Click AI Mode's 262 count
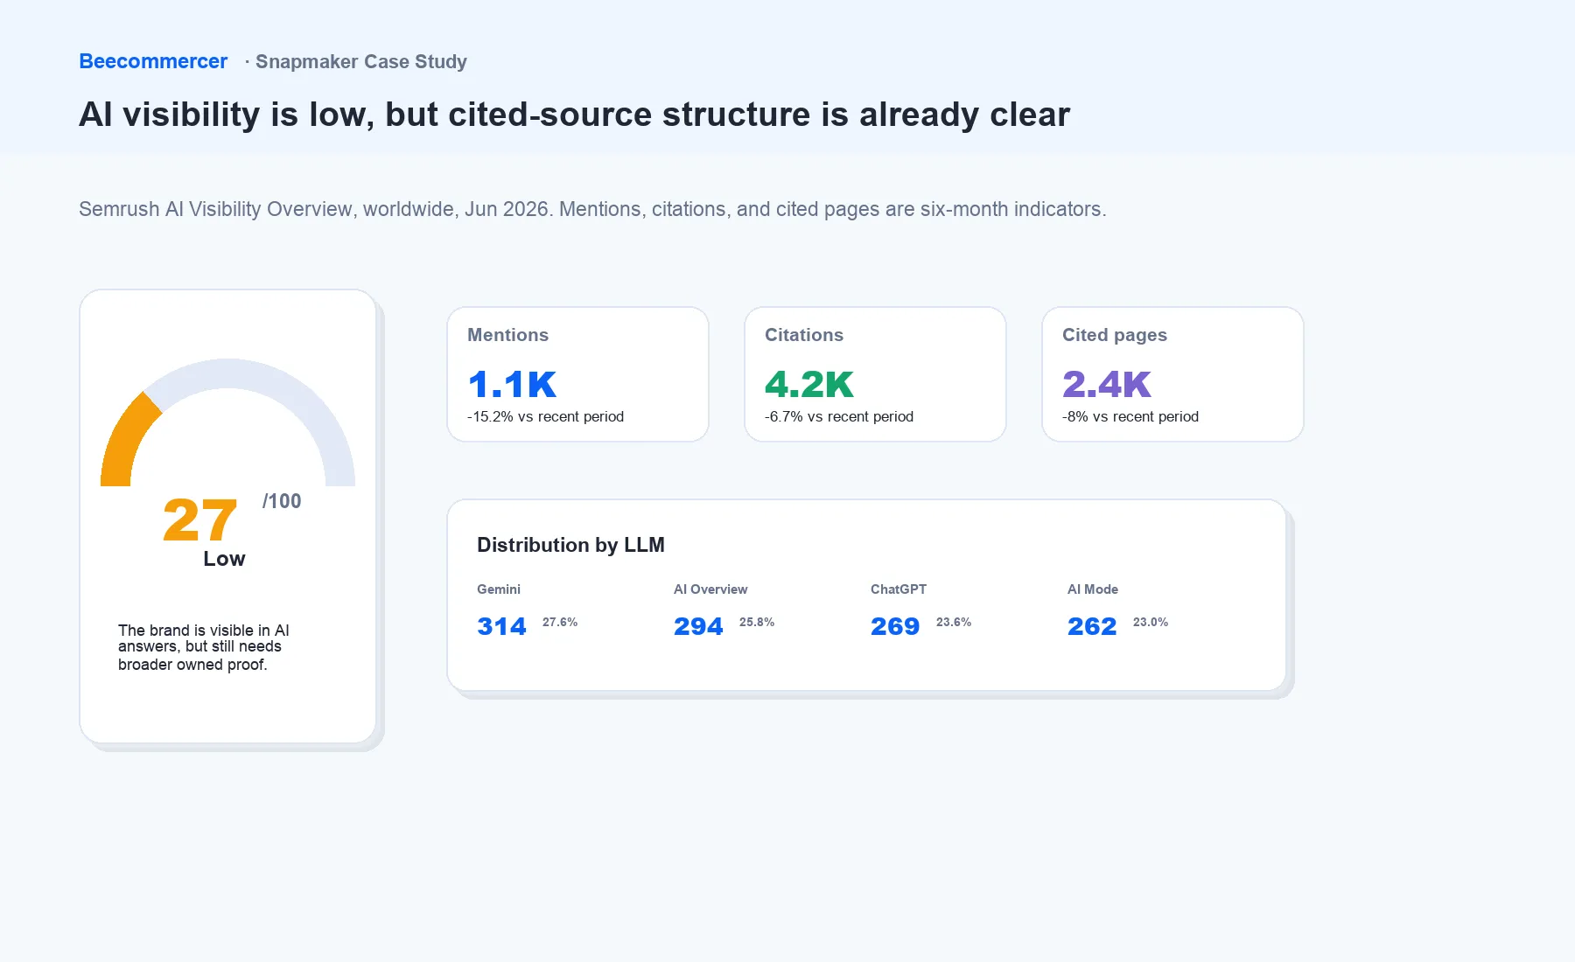1575x962 pixels. point(1092,626)
